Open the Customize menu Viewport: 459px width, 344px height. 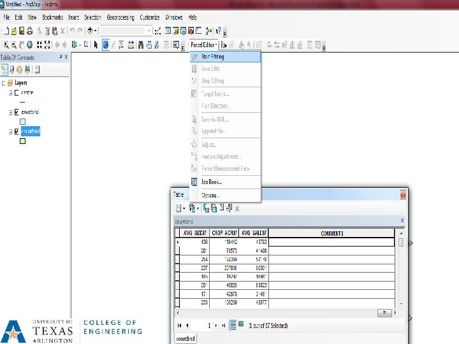[x=150, y=17]
